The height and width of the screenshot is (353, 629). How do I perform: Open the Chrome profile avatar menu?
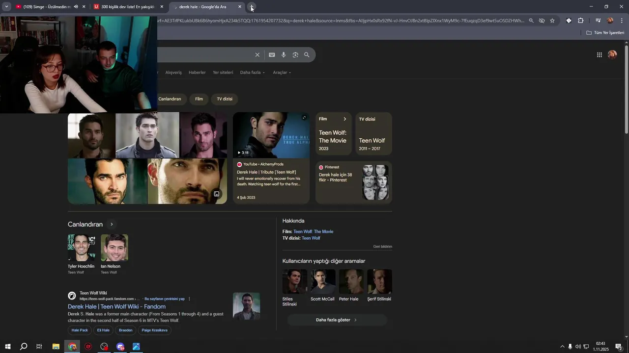[610, 21]
